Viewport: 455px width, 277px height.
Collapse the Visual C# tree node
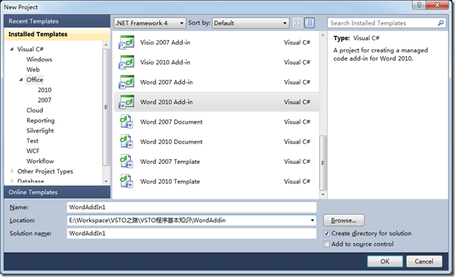11,49
